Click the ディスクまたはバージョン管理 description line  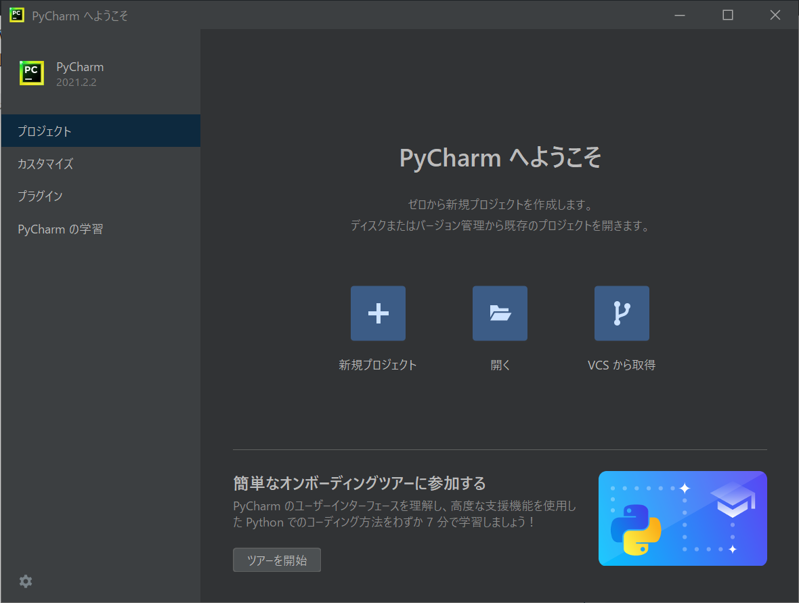(500, 225)
